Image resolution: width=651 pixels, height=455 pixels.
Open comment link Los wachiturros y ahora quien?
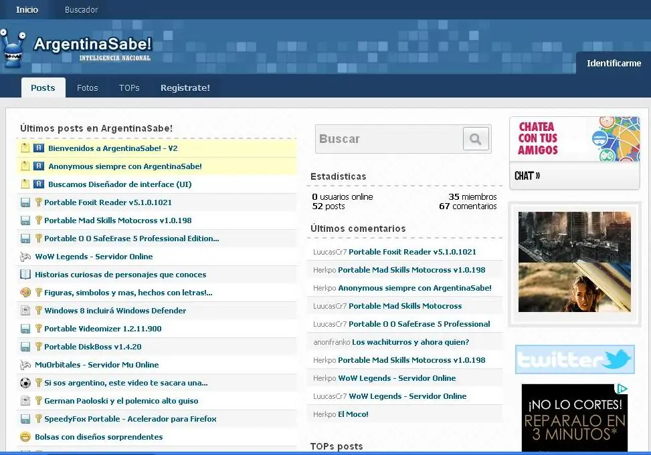tap(410, 342)
